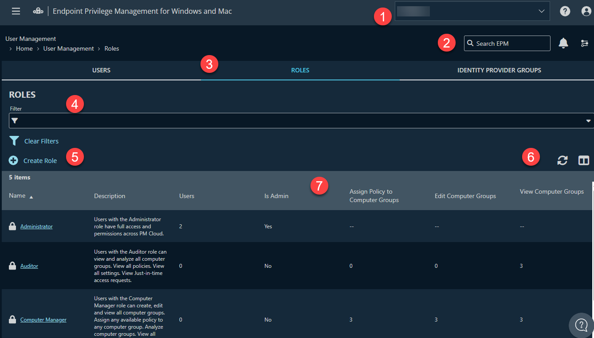Open the hamburger navigation menu
Viewport: 594px width, 338px height.
[x=16, y=11]
